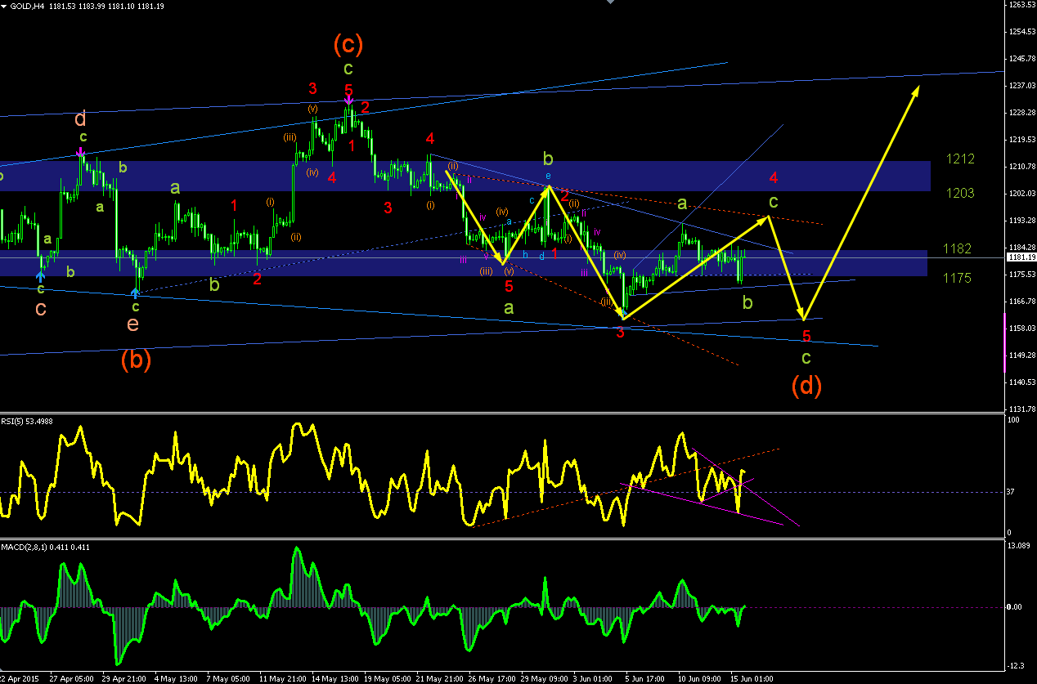The image size is (1037, 684).
Task: Click 1263.53 on the price scale
Action: [1021, 5]
